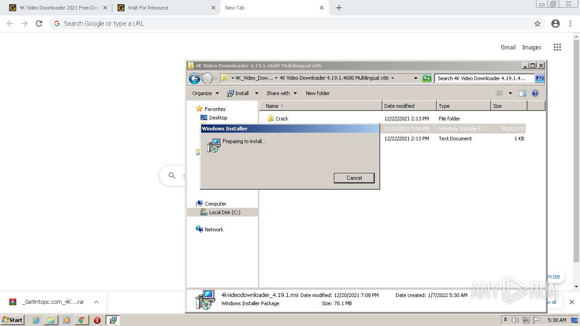The height and width of the screenshot is (326, 580).
Task: Bookmark this tab star icon
Action: point(537,24)
